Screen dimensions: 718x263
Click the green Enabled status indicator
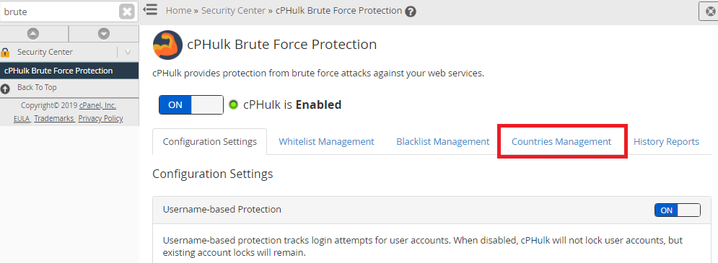coord(234,104)
